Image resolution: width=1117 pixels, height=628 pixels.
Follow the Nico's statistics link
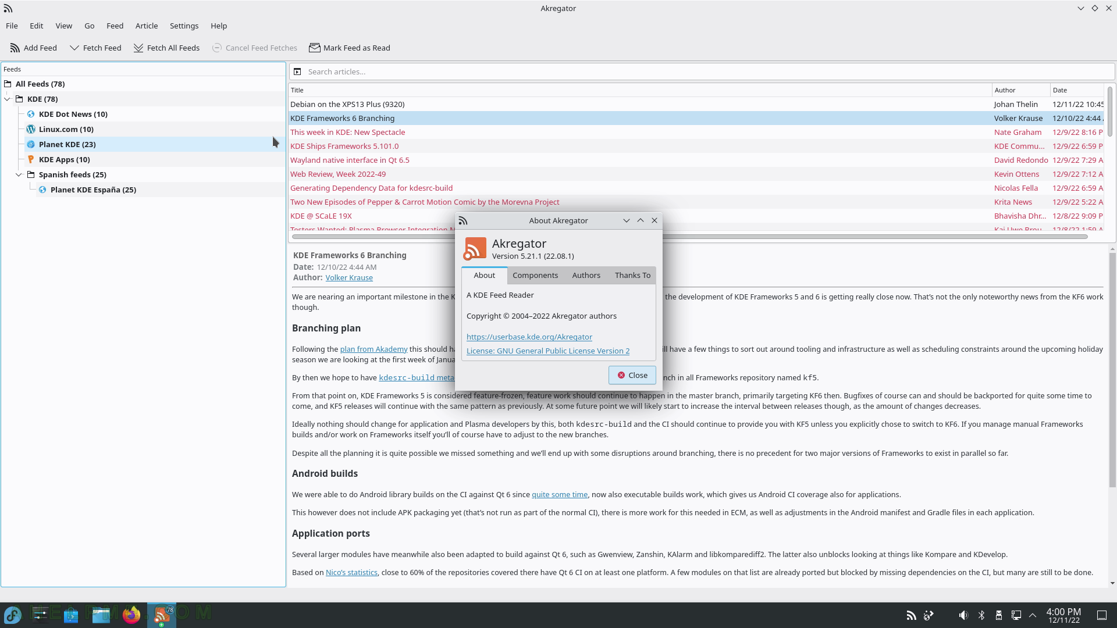point(351,572)
